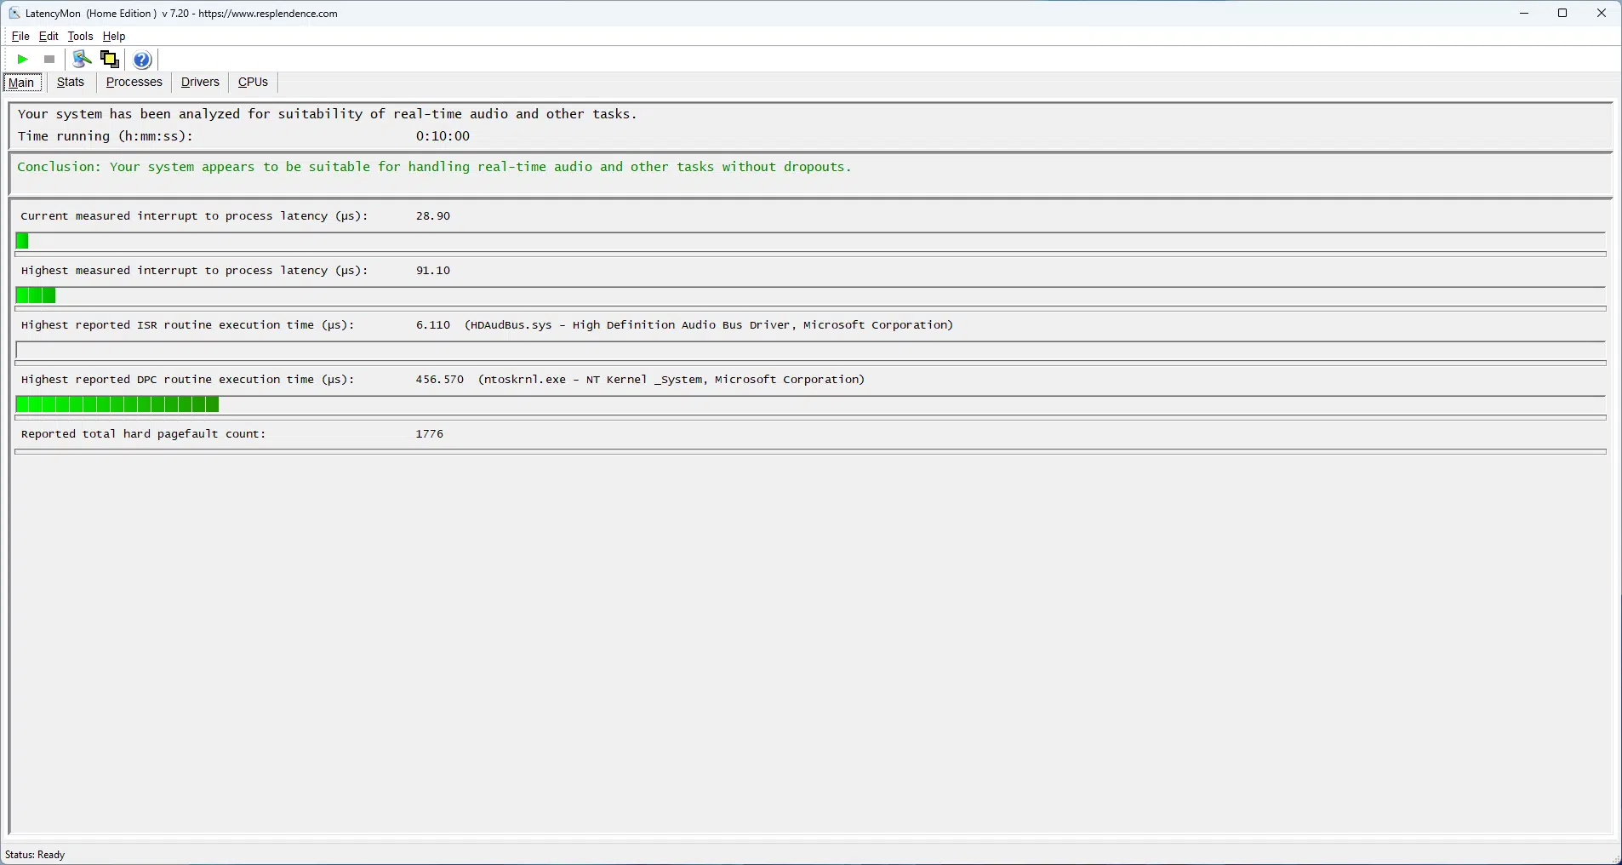Viewport: 1622px width, 865px height.
Task: Switch to the Stats tab
Action: coord(71,83)
